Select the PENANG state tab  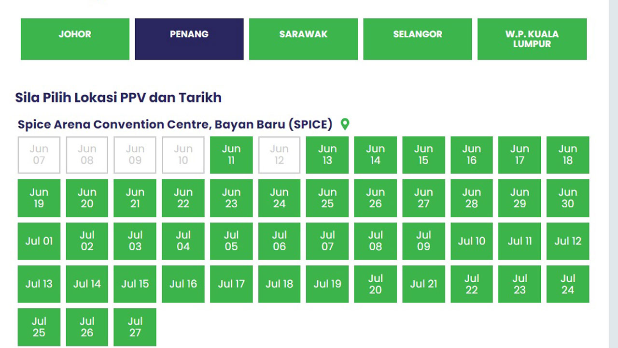click(189, 39)
